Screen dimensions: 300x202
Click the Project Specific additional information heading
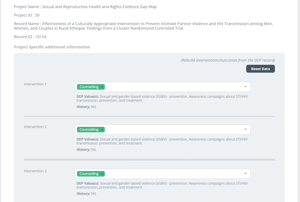(52, 47)
